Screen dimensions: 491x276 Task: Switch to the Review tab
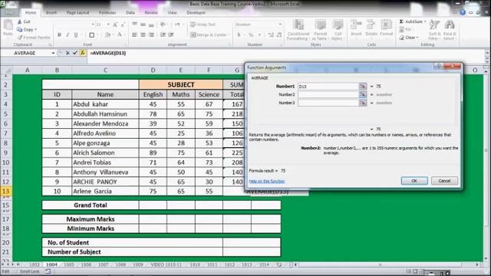click(x=151, y=12)
